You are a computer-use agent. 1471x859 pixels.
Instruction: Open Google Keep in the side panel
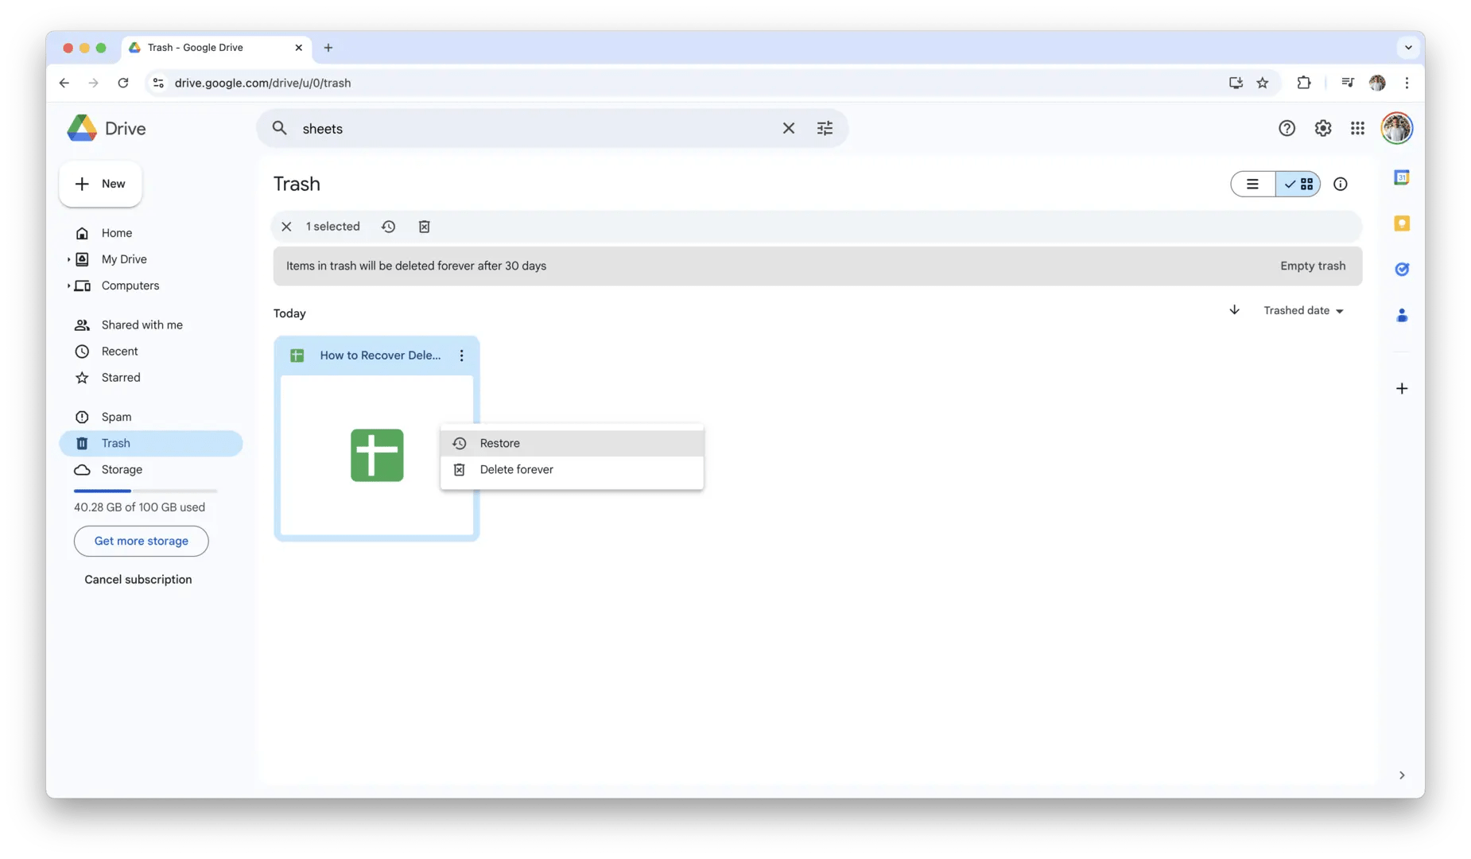coord(1402,223)
